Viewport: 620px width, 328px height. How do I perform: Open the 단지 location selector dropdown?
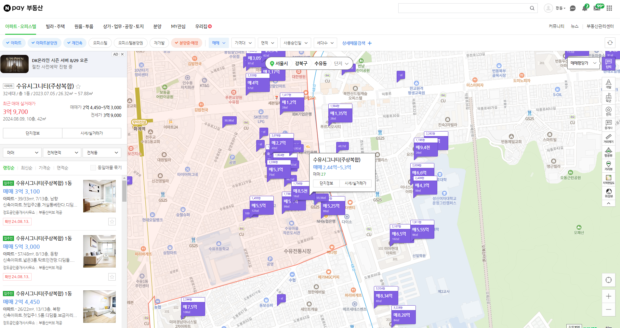click(x=341, y=64)
